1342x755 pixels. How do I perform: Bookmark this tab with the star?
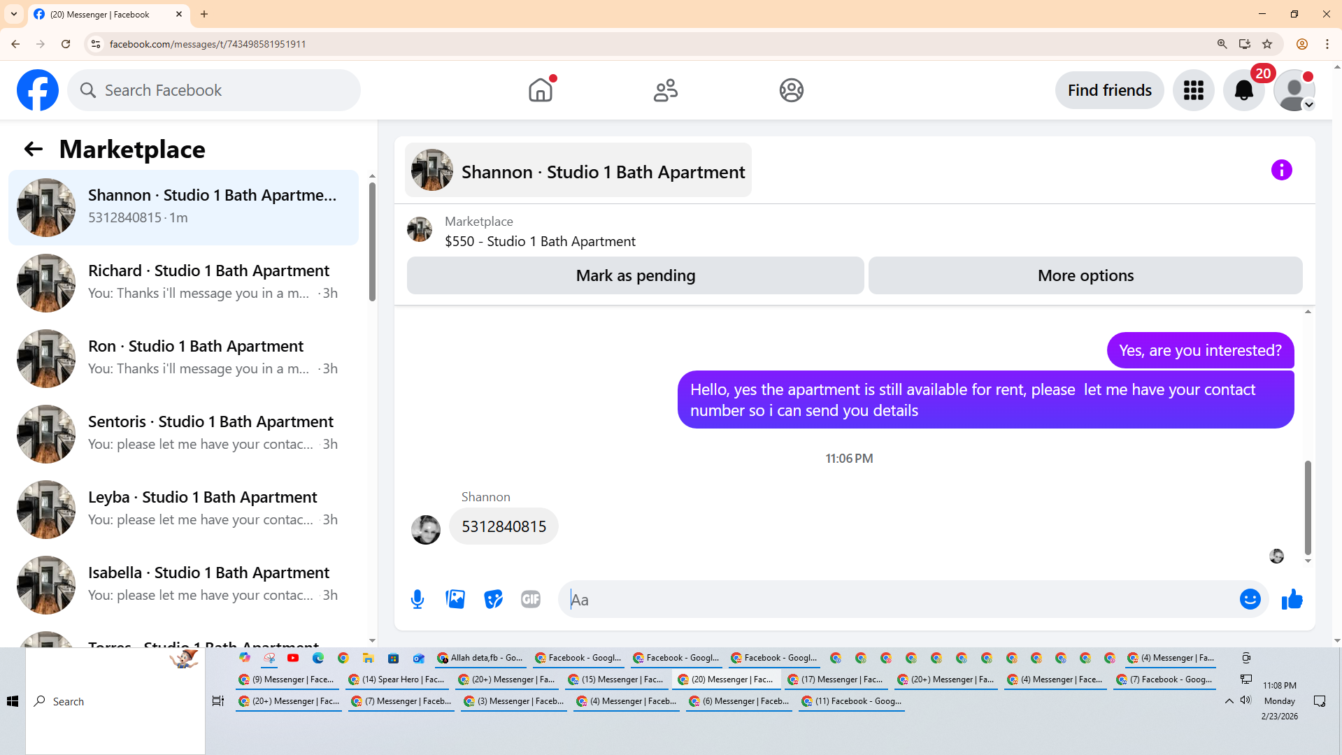(1267, 44)
